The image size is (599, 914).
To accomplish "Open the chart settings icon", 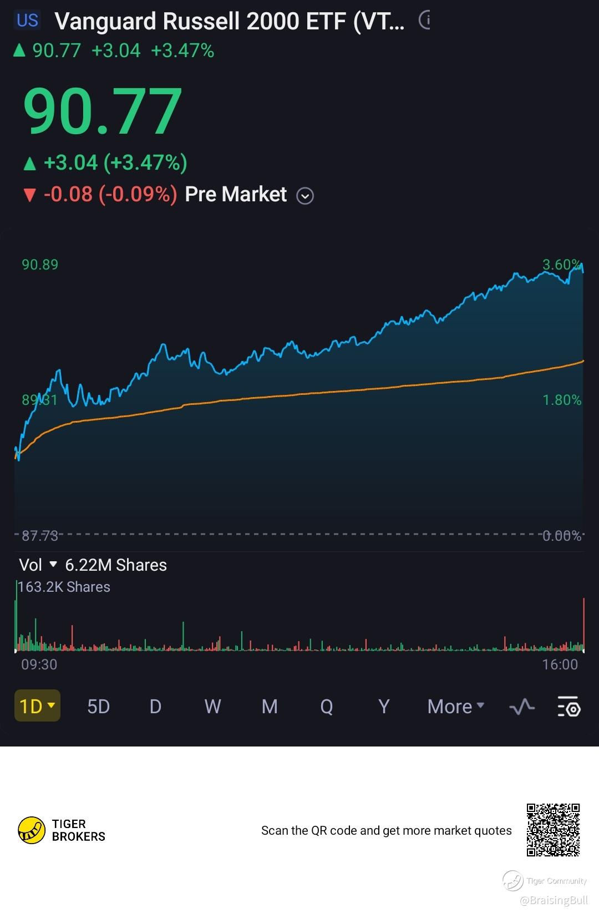I will [568, 707].
